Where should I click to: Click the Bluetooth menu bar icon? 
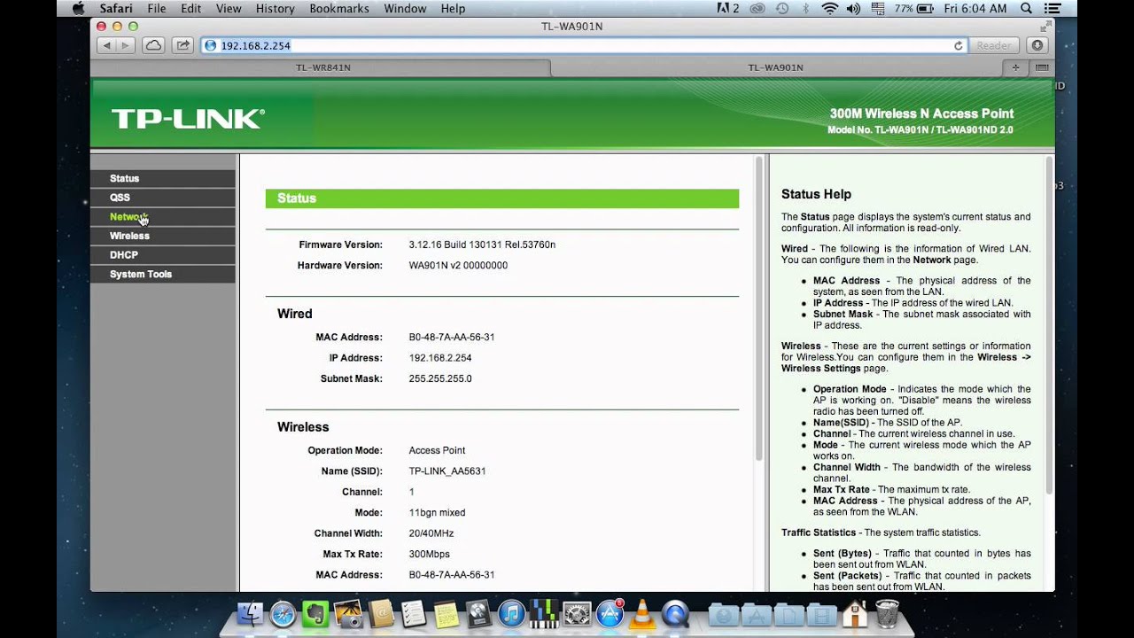805,9
